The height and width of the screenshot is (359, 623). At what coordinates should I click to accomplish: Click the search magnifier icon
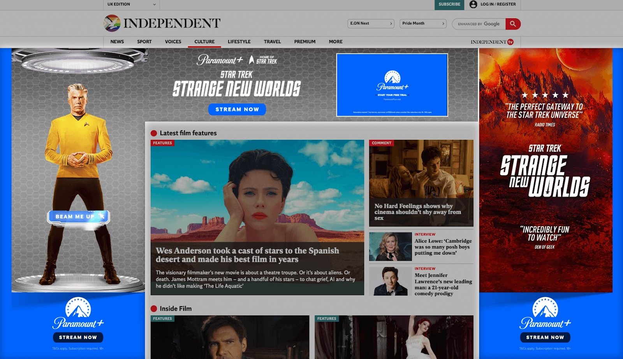pos(514,24)
